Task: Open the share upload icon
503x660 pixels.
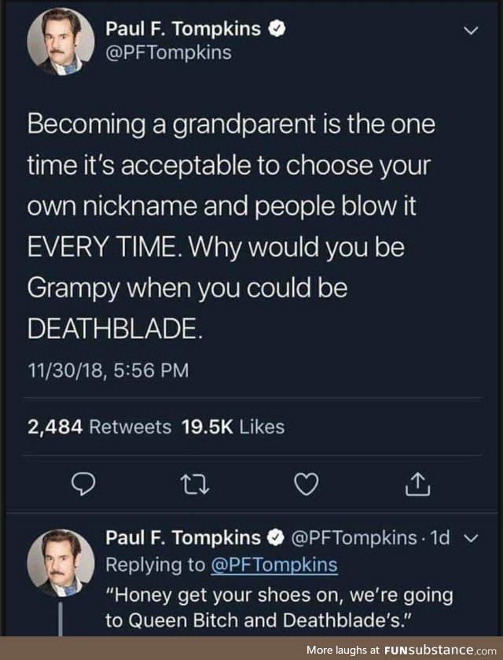Action: point(417,484)
